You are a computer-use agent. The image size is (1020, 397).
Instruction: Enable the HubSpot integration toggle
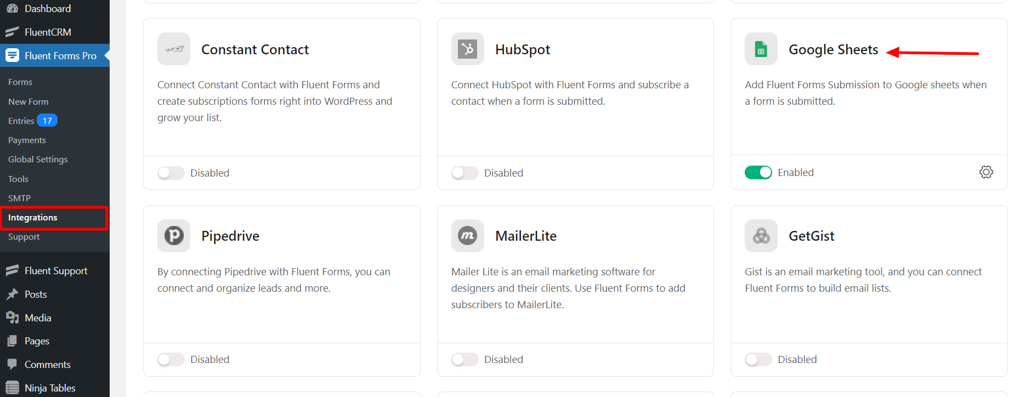point(464,173)
